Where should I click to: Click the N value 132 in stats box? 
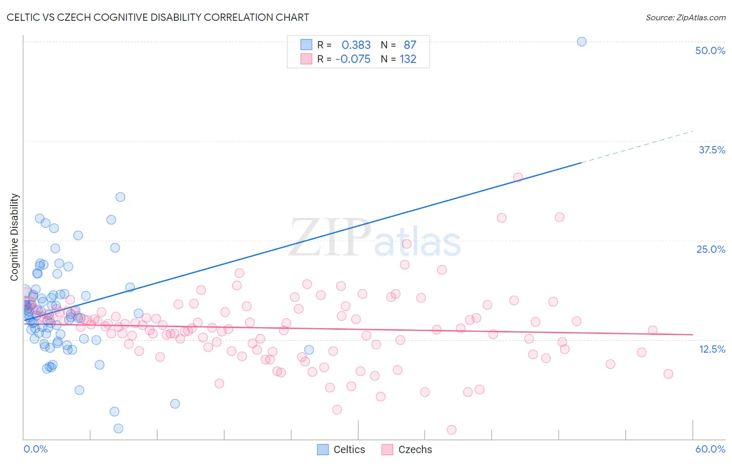pyautogui.click(x=408, y=59)
